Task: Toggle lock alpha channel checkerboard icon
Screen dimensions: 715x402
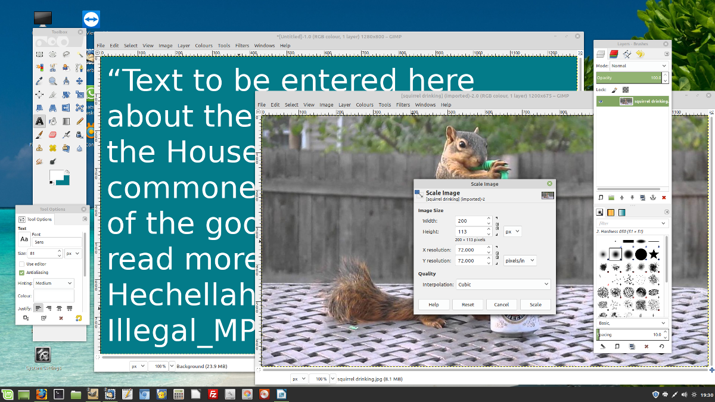Action: [626, 90]
